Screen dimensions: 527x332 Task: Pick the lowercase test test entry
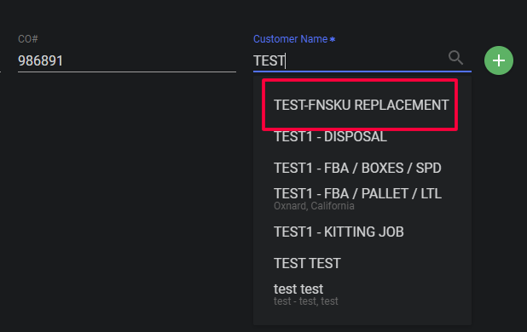(x=362, y=295)
